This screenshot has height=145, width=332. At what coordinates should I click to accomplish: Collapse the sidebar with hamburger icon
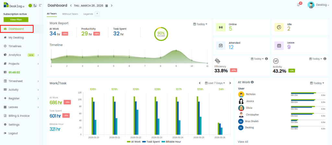[x=40, y=6]
